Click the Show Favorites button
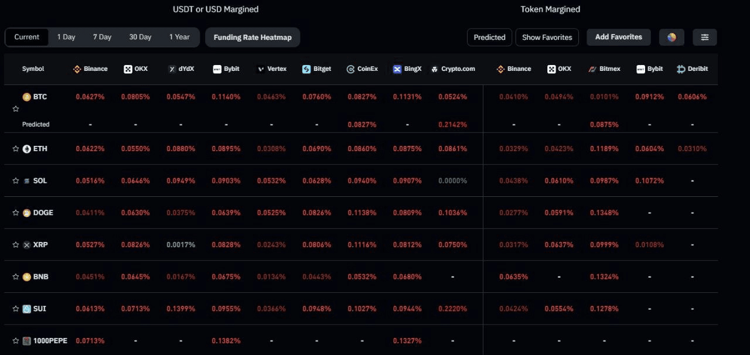The height and width of the screenshot is (355, 750). click(x=547, y=37)
